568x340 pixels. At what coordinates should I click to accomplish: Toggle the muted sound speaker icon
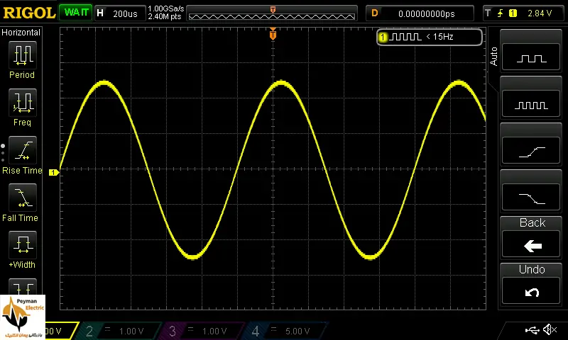(x=550, y=329)
